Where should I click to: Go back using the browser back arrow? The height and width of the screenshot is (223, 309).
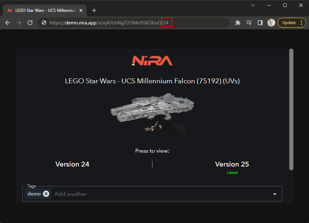pyautogui.click(x=8, y=23)
